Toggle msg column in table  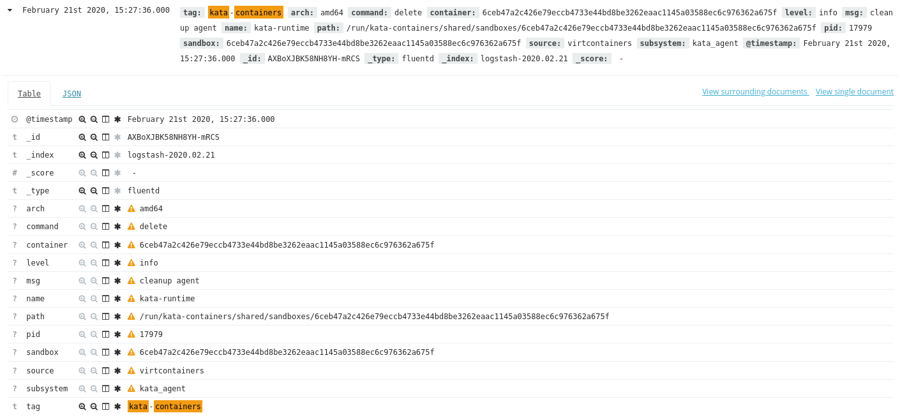click(106, 281)
